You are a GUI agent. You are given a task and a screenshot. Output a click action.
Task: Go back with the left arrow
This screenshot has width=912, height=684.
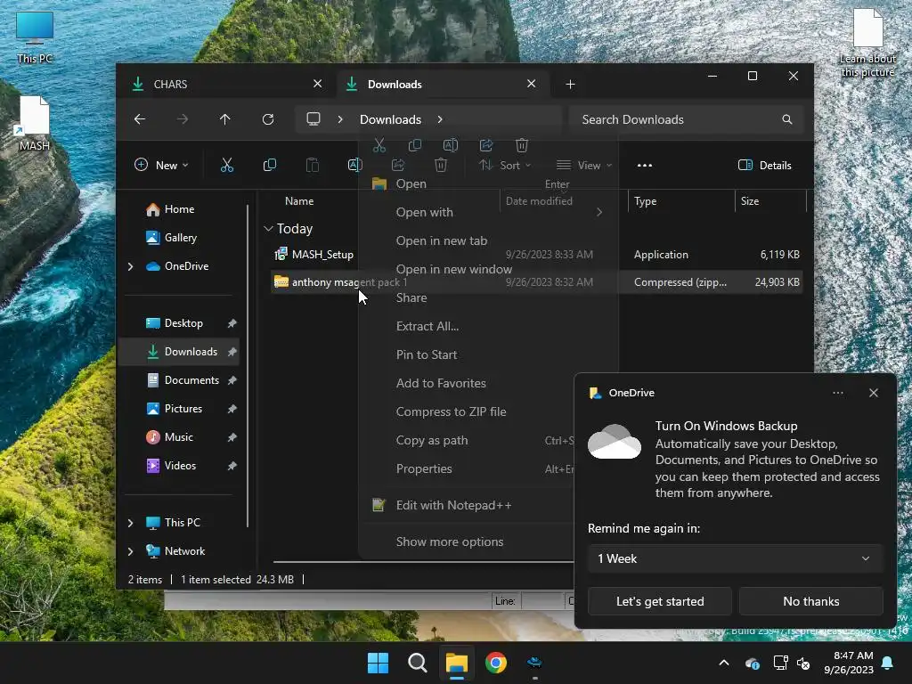tap(140, 119)
